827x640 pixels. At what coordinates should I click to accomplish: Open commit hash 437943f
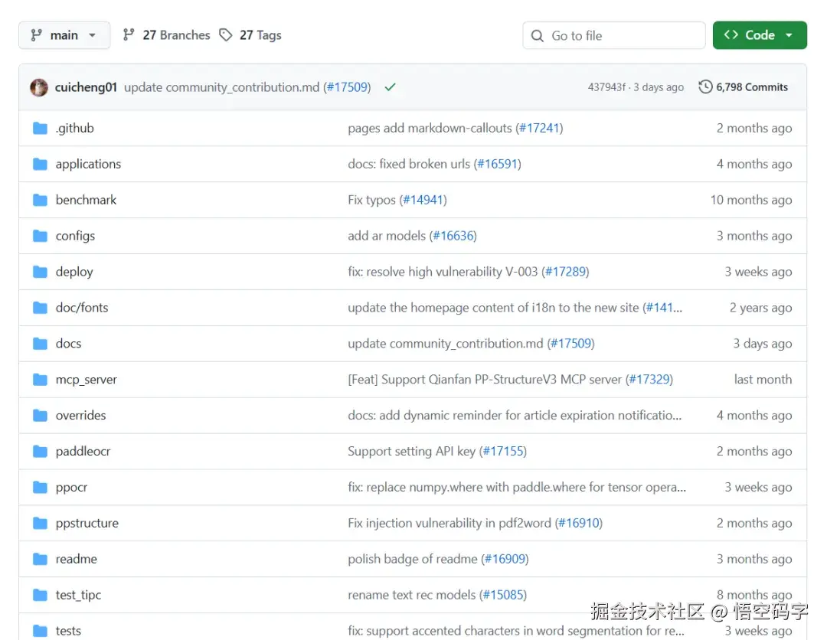[606, 87]
